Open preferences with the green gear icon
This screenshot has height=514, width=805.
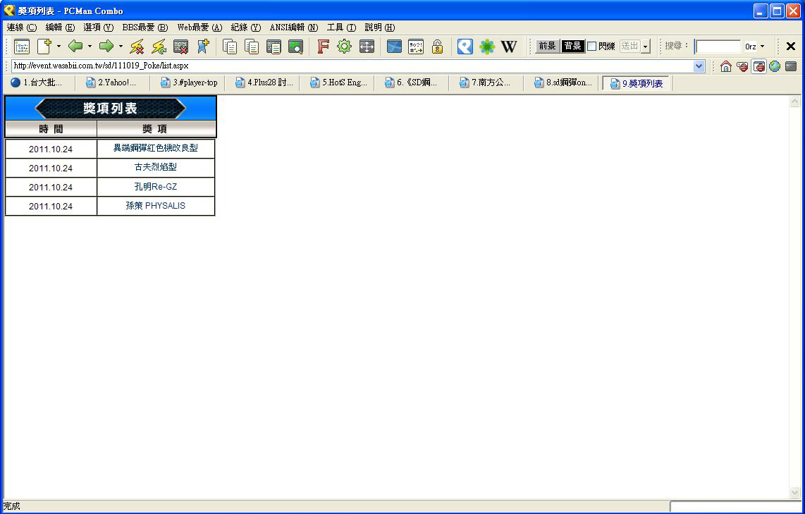coord(344,47)
